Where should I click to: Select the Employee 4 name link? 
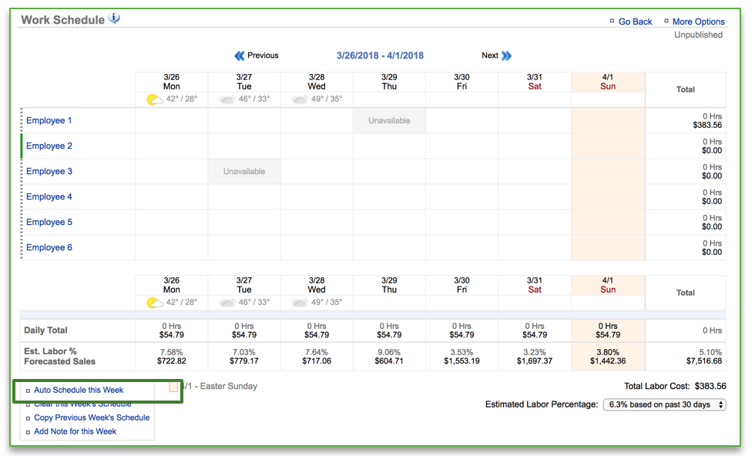(49, 197)
